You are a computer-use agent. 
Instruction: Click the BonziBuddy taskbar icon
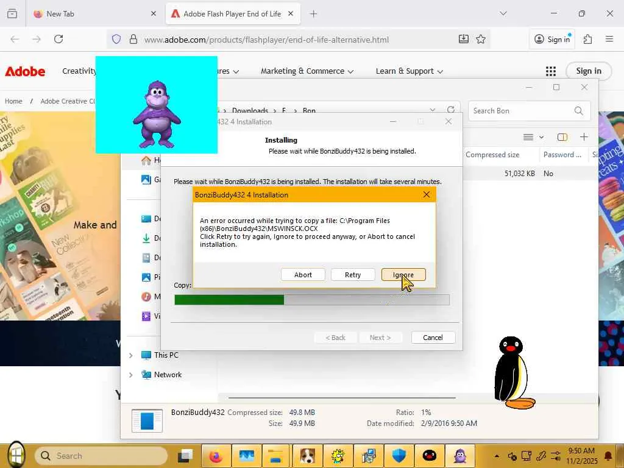[460, 456]
